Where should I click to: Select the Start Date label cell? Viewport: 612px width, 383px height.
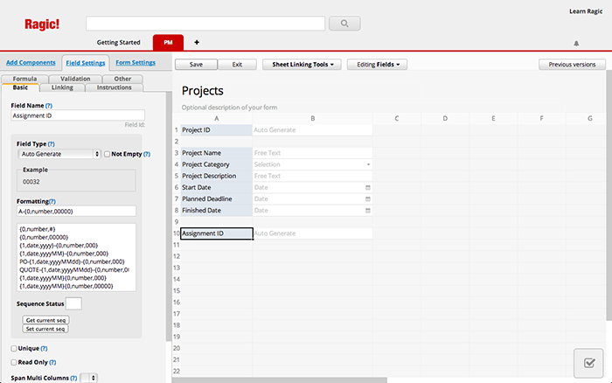pos(216,187)
